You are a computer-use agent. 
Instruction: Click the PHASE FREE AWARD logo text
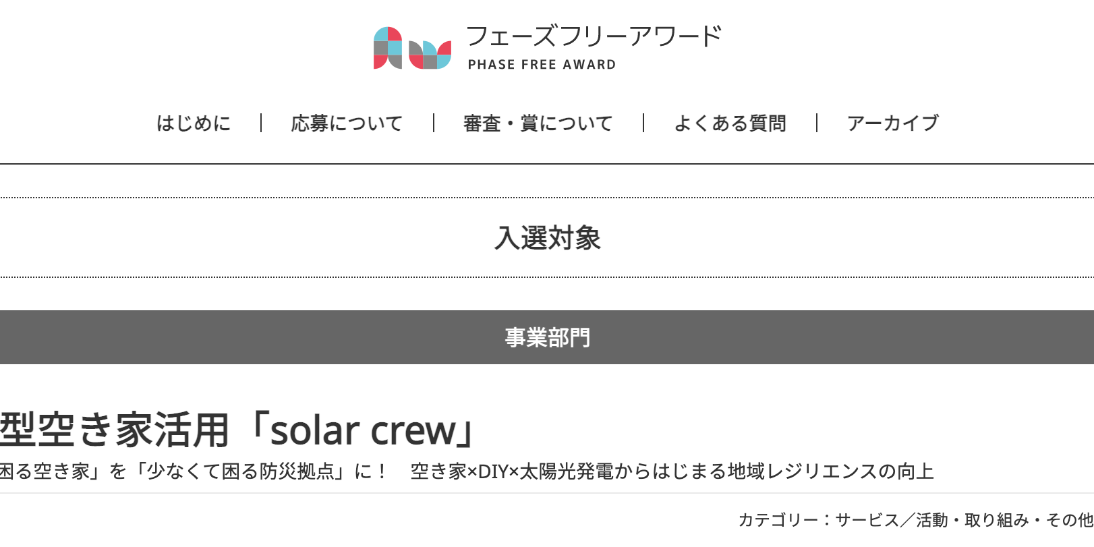[x=542, y=65]
